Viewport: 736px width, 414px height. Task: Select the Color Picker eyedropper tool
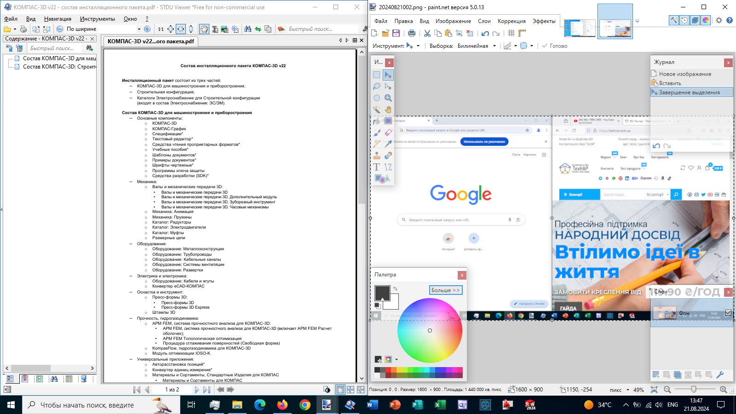pyautogui.click(x=388, y=144)
